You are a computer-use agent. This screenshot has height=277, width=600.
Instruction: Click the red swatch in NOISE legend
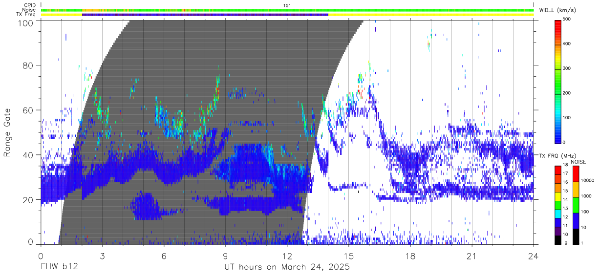576,174
